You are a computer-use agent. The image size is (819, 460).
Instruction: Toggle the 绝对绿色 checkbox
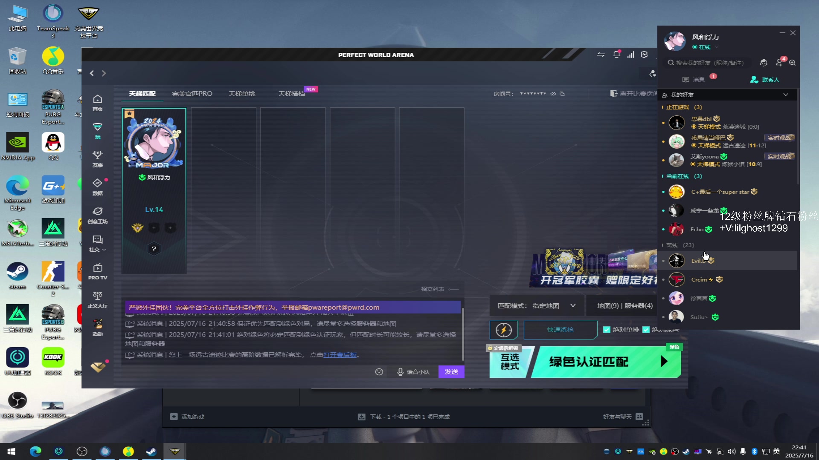coord(646,330)
